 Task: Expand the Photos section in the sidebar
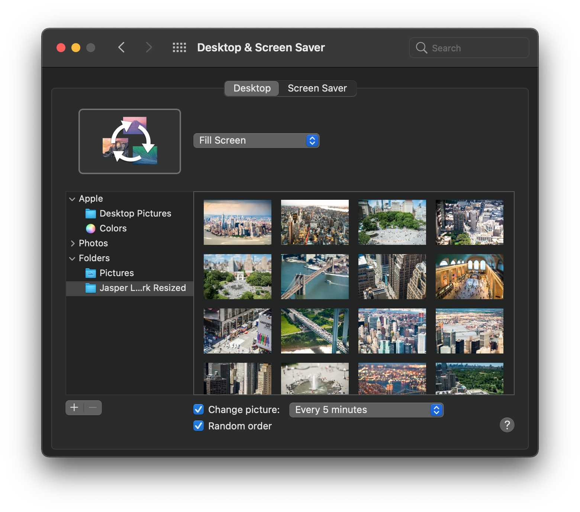coord(73,243)
